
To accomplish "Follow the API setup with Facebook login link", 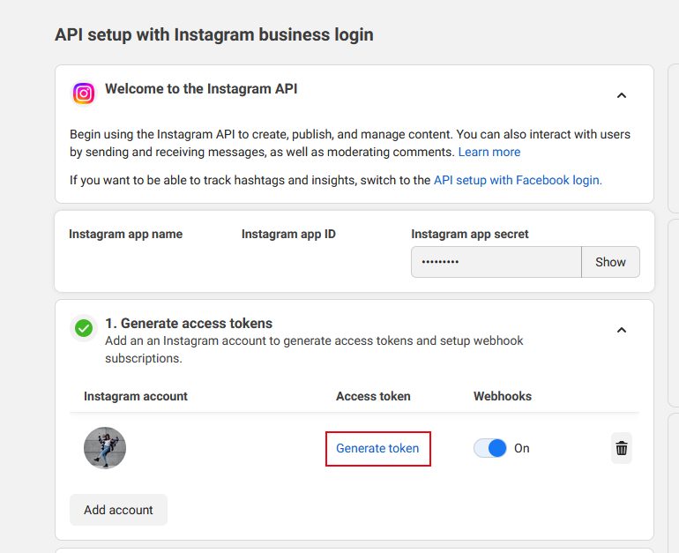I will pyautogui.click(x=518, y=180).
